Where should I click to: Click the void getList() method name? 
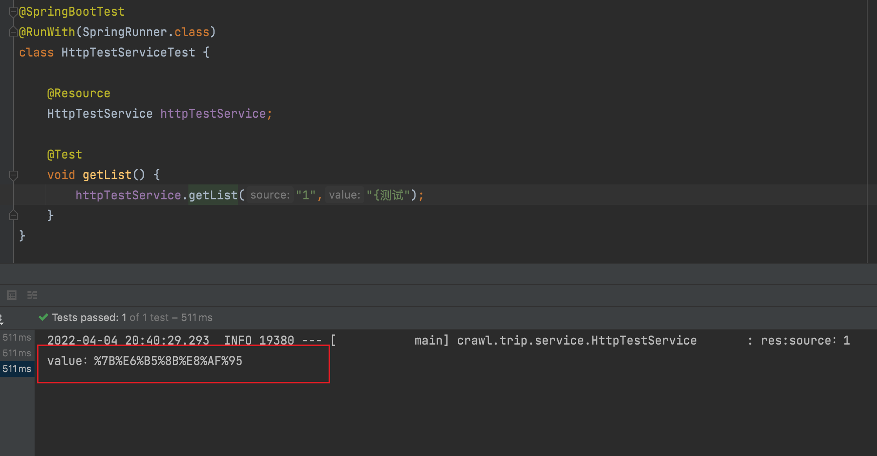pyautogui.click(x=107, y=175)
